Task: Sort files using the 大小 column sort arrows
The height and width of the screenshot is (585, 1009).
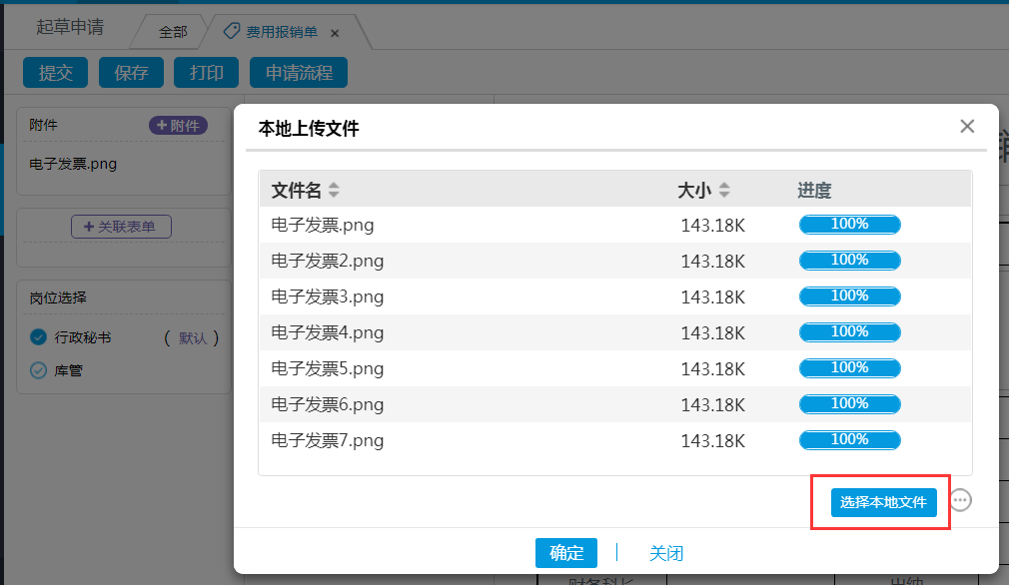Action: click(725, 190)
